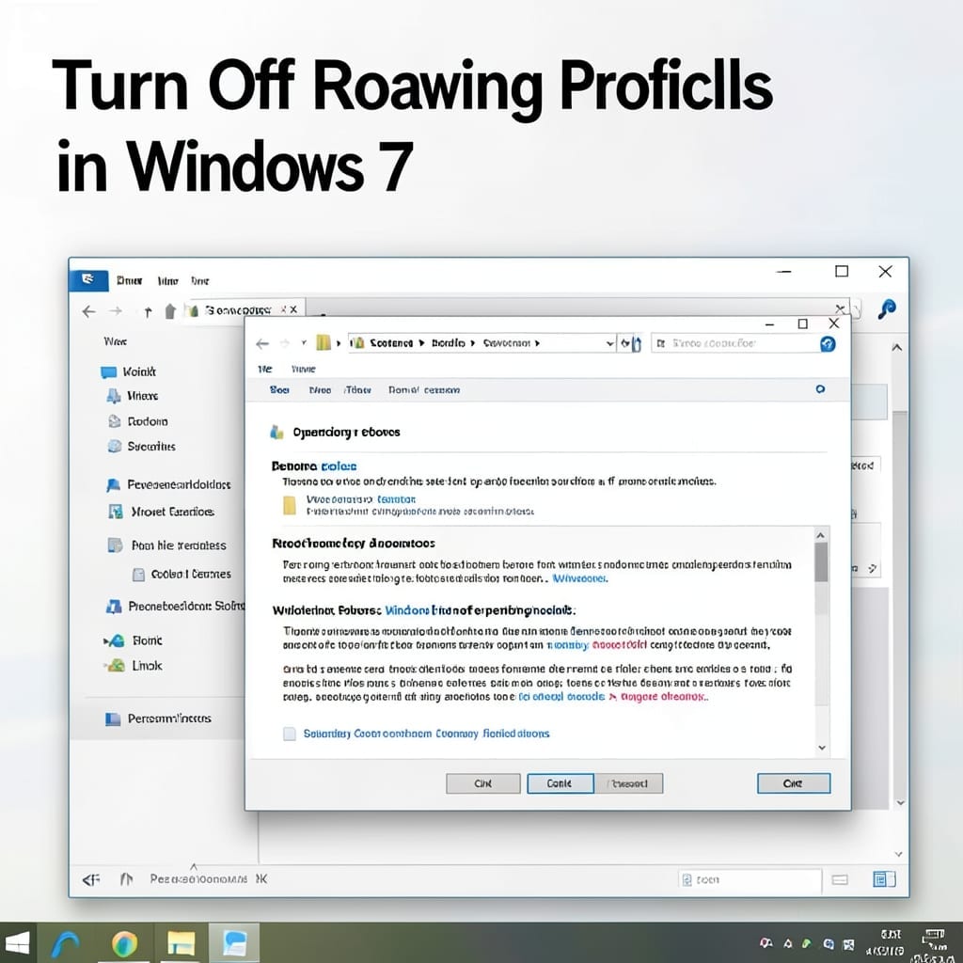963x963 pixels.
Task: Click the dialog search input field
Action: point(734,343)
